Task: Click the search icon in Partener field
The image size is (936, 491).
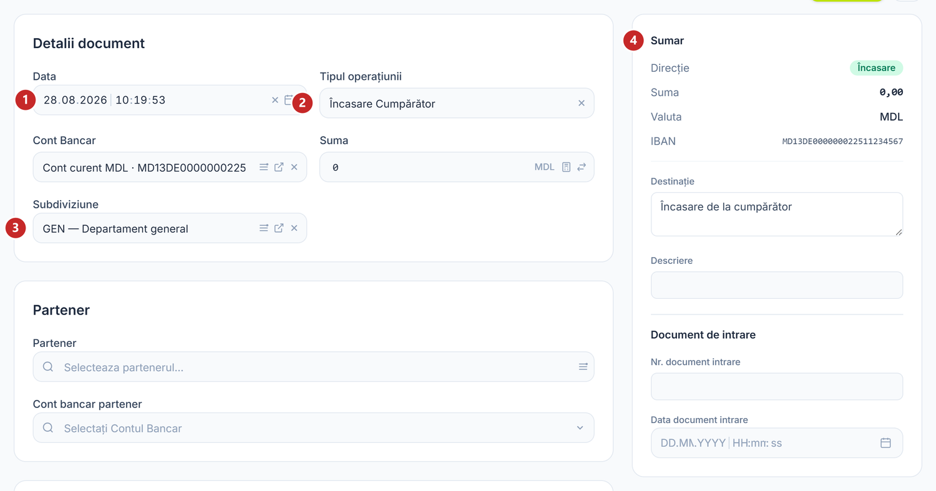Action: click(48, 367)
